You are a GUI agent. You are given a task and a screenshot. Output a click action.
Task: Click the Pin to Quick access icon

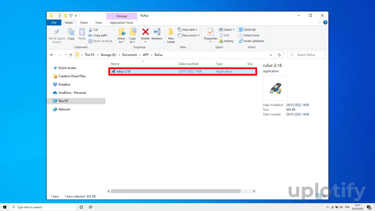pyautogui.click(x=57, y=32)
